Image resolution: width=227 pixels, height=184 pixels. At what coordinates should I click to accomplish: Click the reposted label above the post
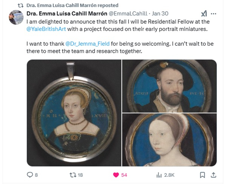point(72,5)
